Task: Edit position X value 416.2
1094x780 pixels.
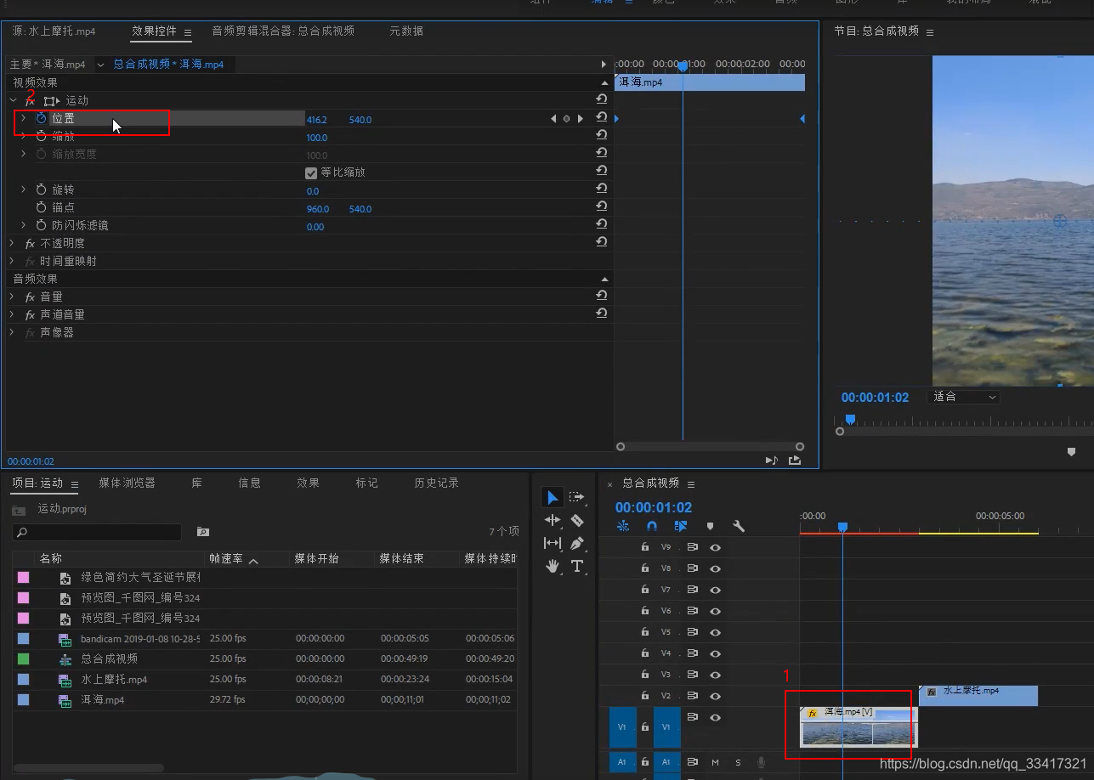Action: pos(316,120)
